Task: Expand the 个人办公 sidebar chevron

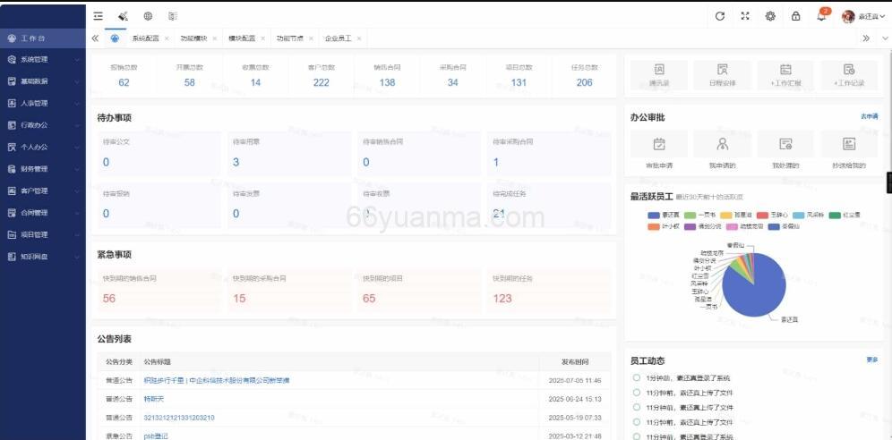Action: coord(77,147)
